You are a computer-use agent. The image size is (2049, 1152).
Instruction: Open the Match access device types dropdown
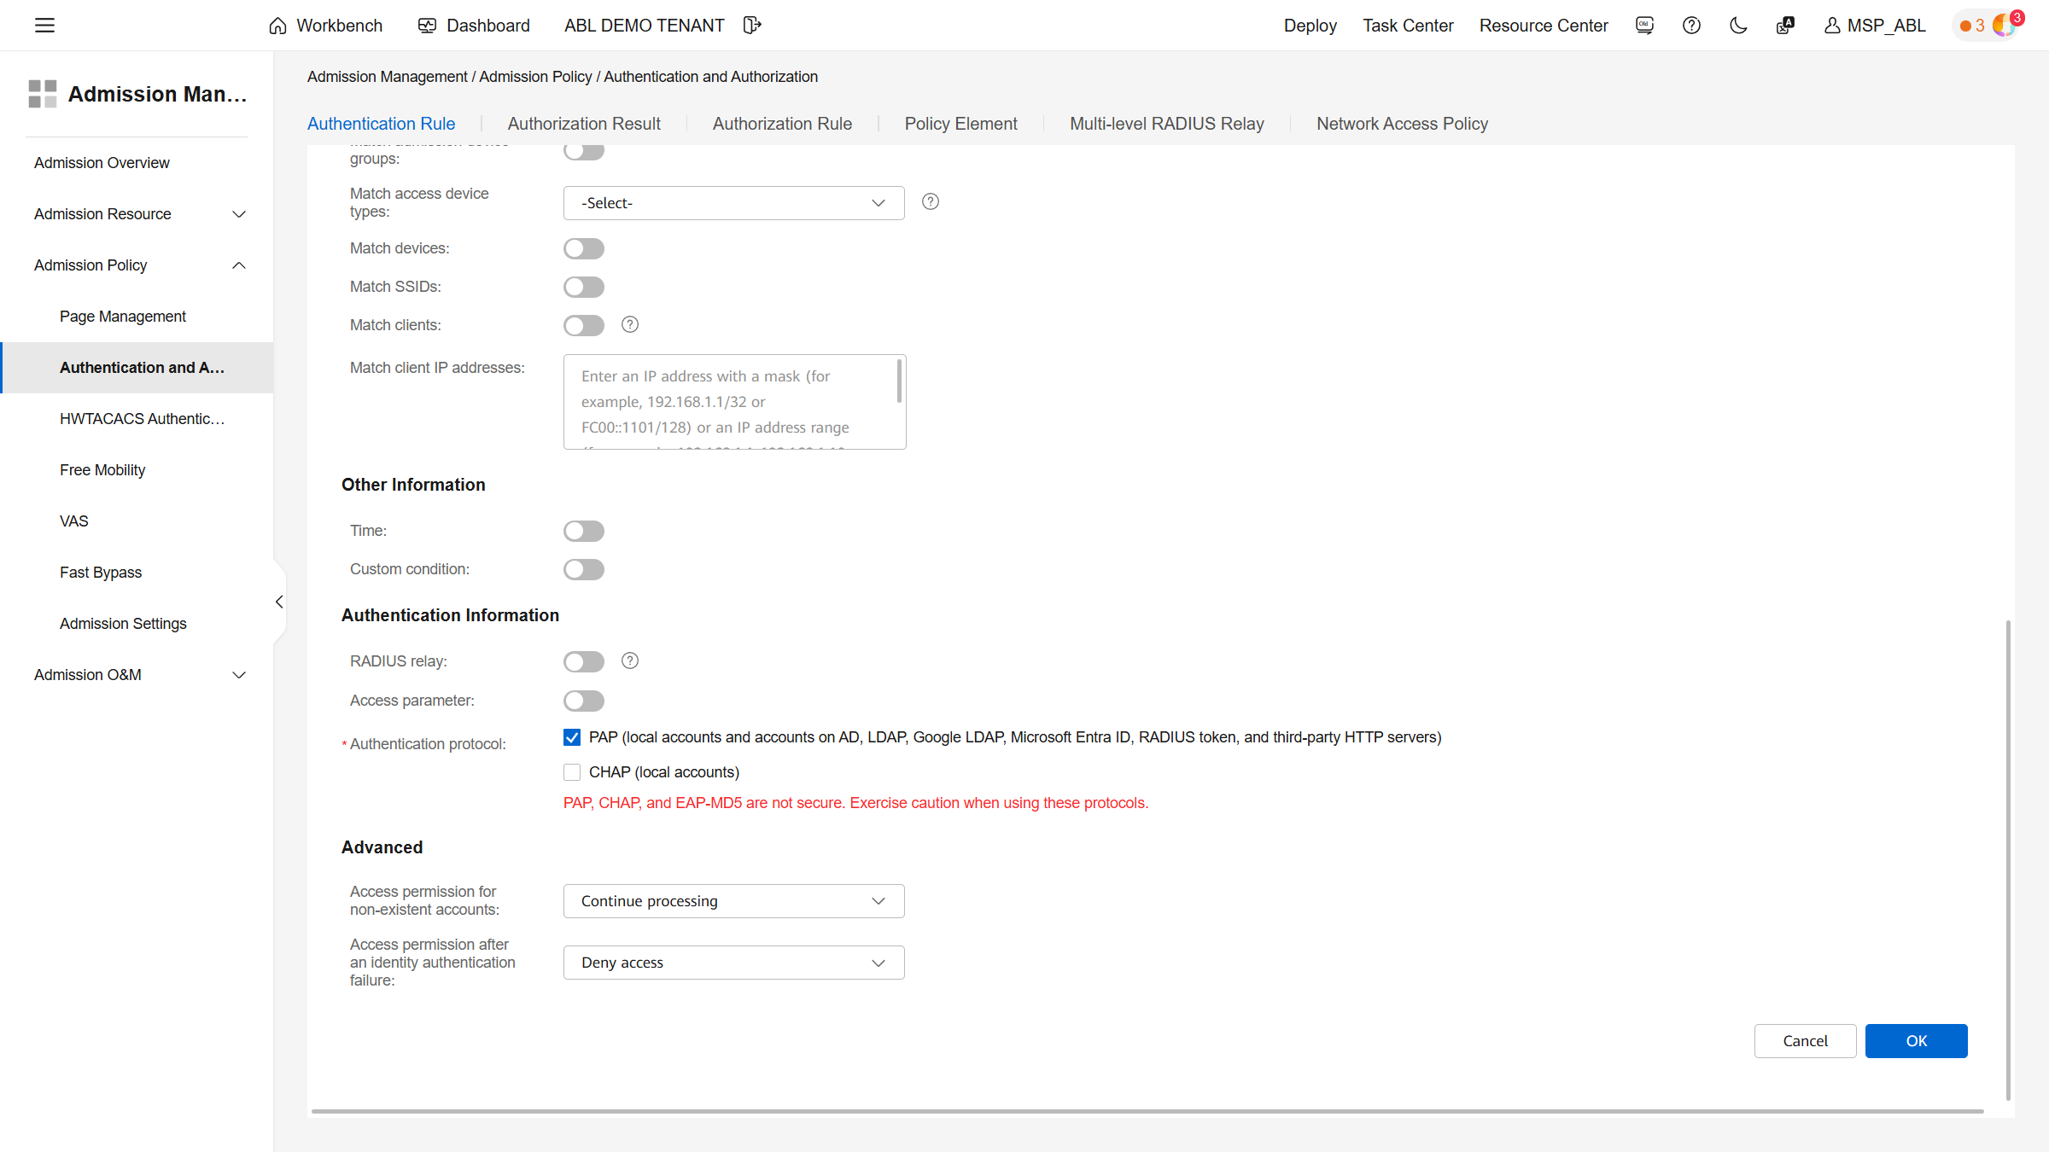pyautogui.click(x=733, y=202)
